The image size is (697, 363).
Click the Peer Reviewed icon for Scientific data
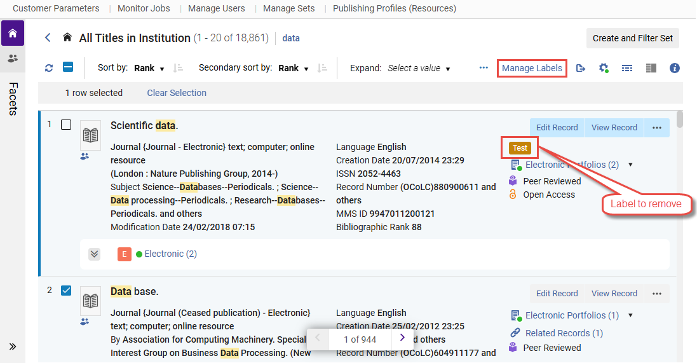(513, 181)
